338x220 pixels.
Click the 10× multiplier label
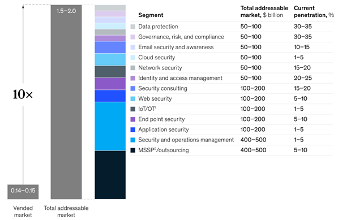tap(23, 94)
